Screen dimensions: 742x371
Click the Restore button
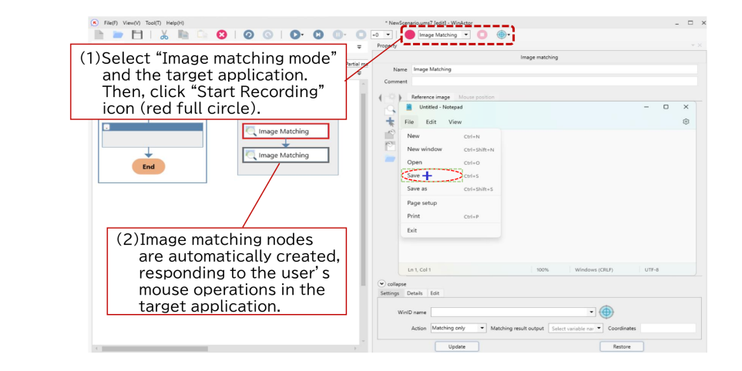coord(622,346)
